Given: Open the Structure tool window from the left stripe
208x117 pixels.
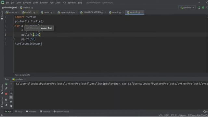Looking at the screenshot, I should click(x=2, y=88).
